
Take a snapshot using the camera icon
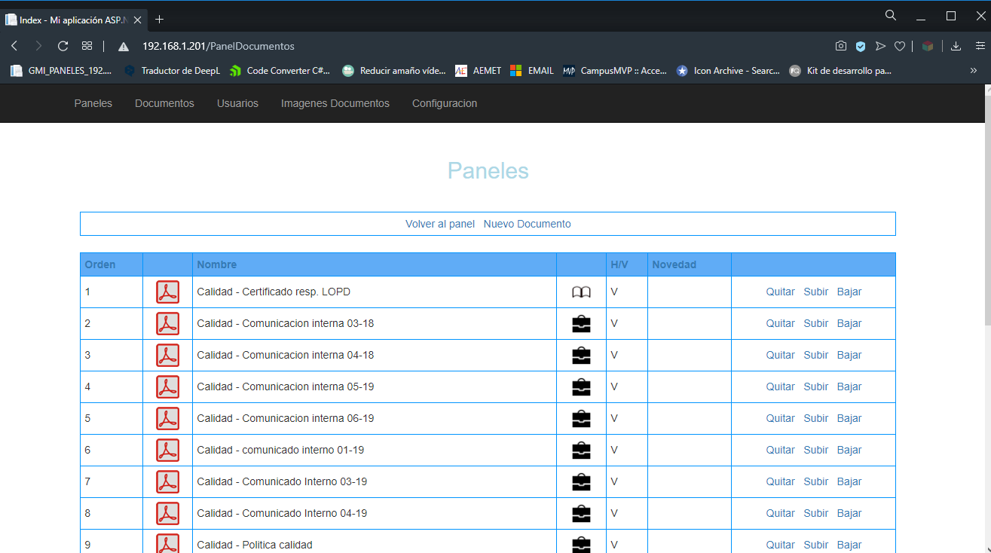pos(841,46)
